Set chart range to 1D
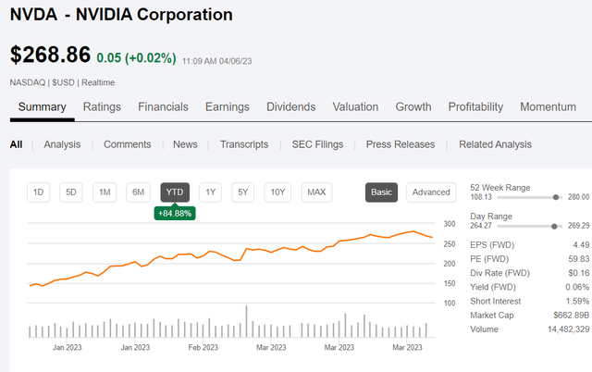 pos(38,192)
